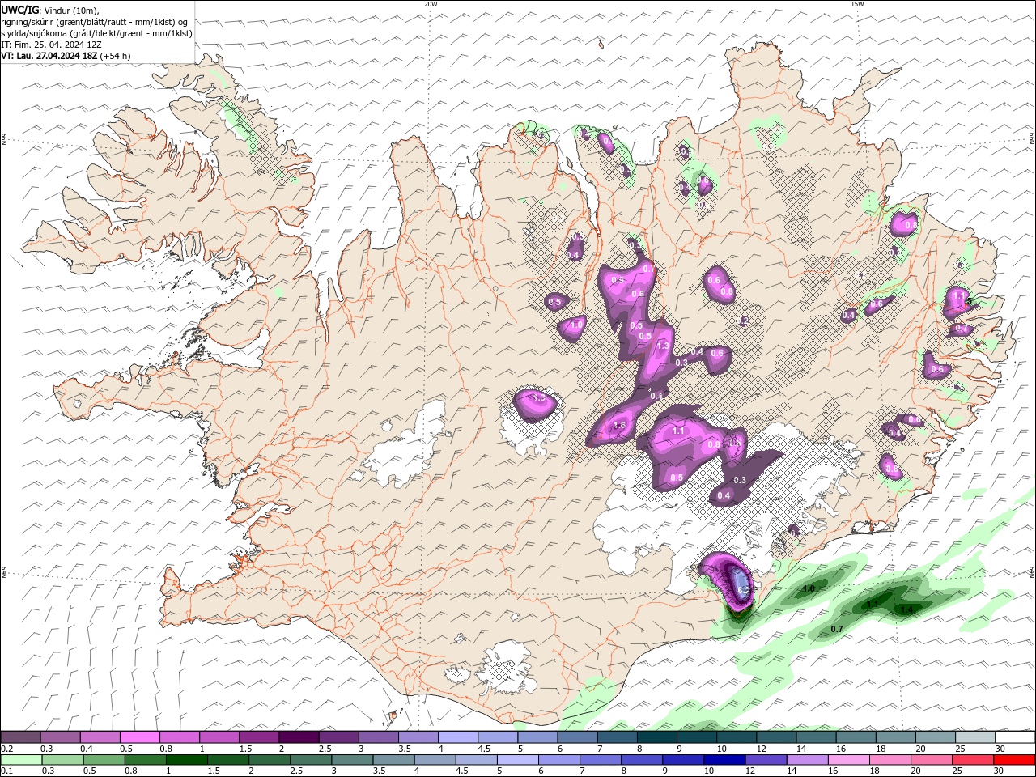
Task: Pick the pink bottom legend swatch labeled 18
Action: pos(889,760)
